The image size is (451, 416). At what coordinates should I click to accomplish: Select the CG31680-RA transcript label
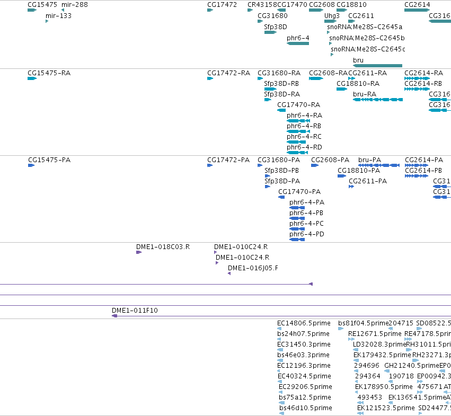tap(279, 73)
